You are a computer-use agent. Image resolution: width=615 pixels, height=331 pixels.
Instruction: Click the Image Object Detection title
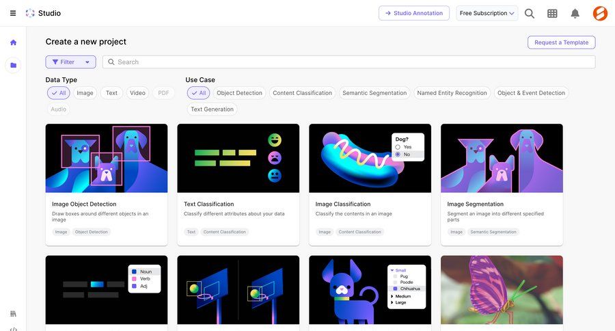tap(84, 204)
